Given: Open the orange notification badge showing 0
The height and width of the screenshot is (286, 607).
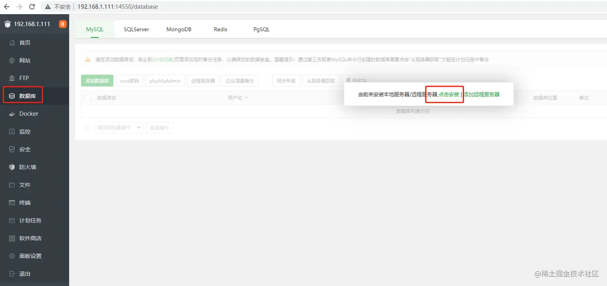Looking at the screenshot, I should click(x=63, y=24).
